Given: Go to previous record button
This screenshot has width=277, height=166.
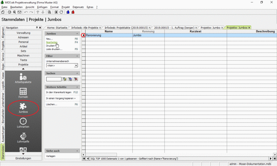Looking at the screenshot, I should [x=88, y=159].
